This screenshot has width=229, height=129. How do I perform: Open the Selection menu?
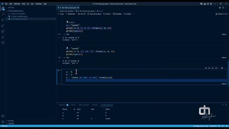(x=17, y=4)
